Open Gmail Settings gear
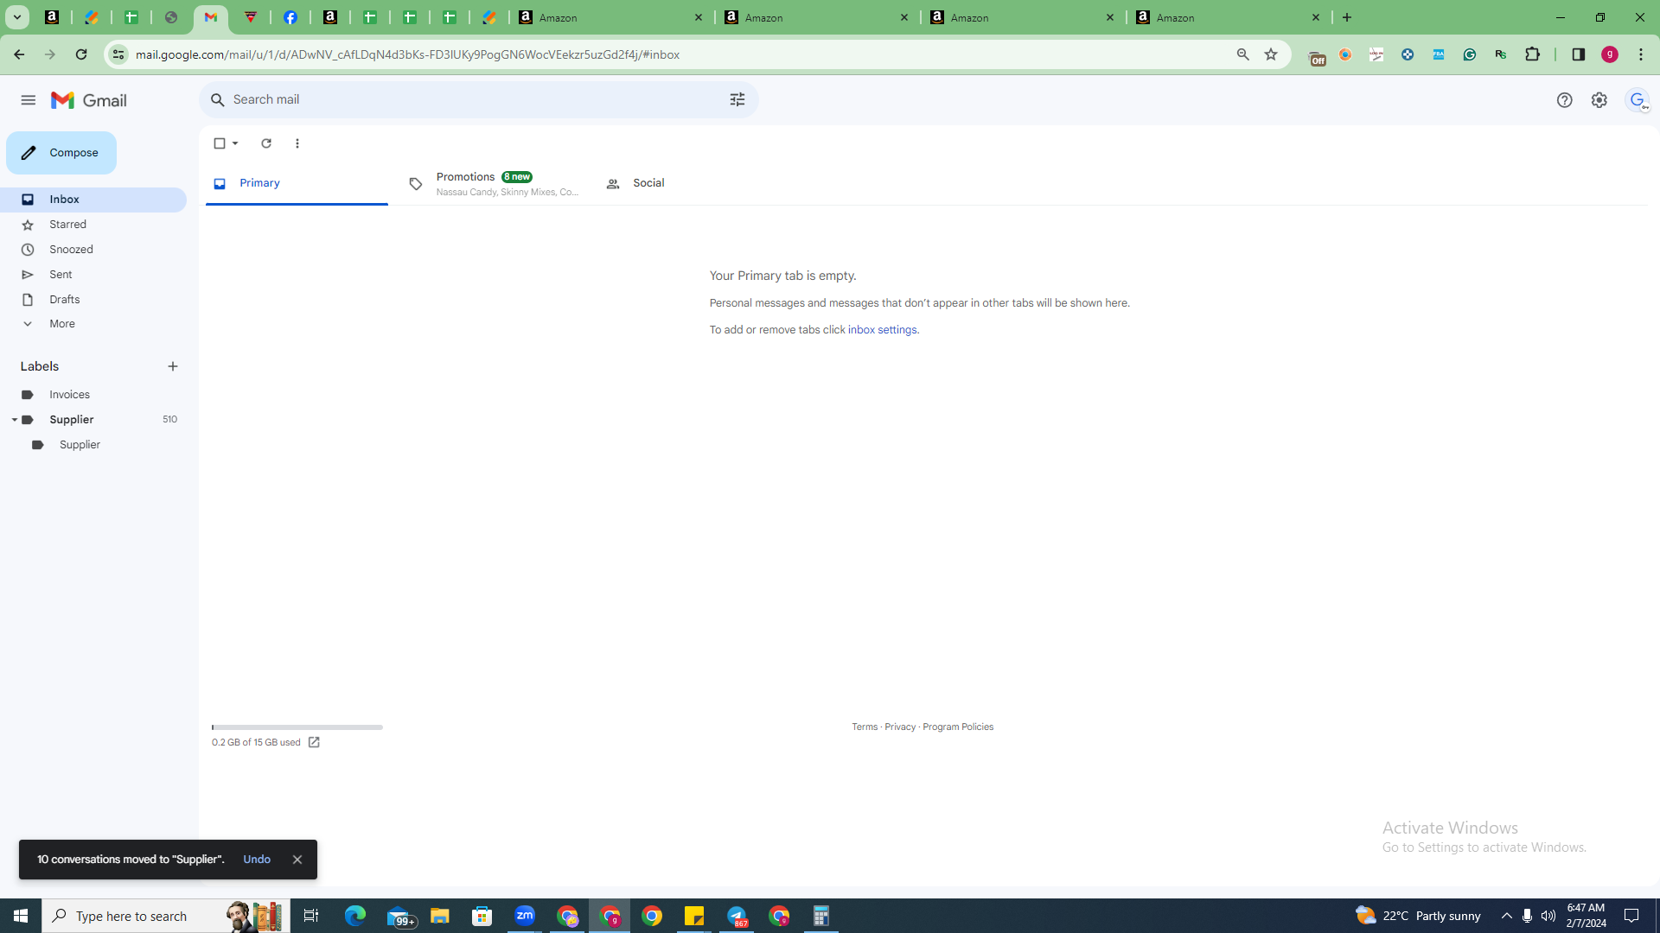This screenshot has height=933, width=1660. pyautogui.click(x=1599, y=100)
